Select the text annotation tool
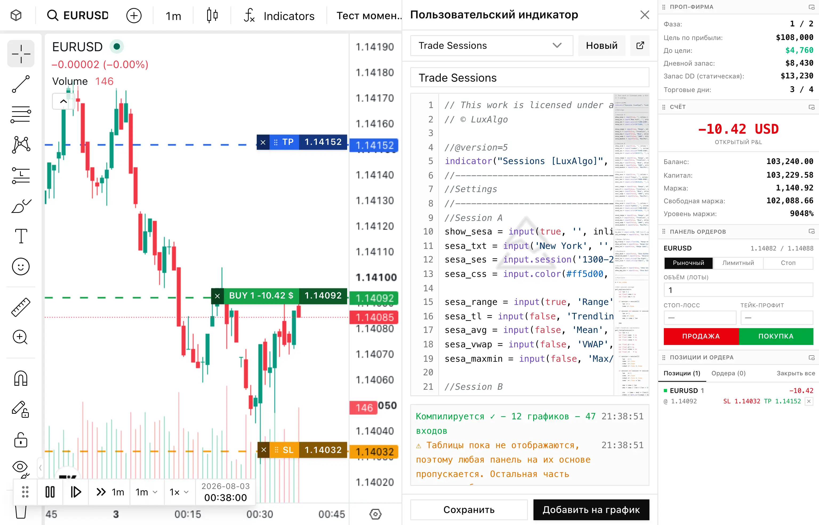Viewport: 819px width, 525px height. [21, 236]
